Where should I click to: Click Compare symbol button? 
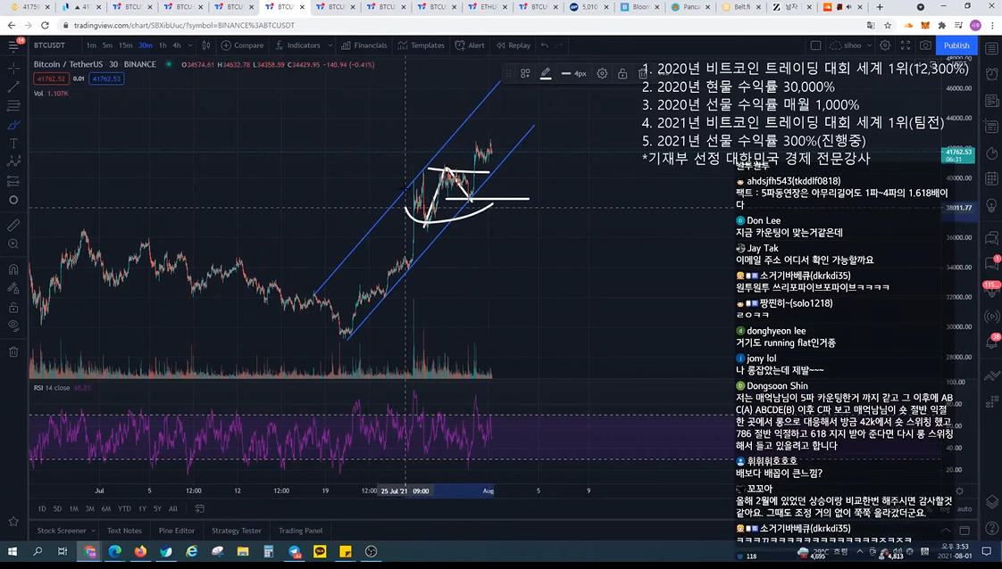[x=242, y=45]
